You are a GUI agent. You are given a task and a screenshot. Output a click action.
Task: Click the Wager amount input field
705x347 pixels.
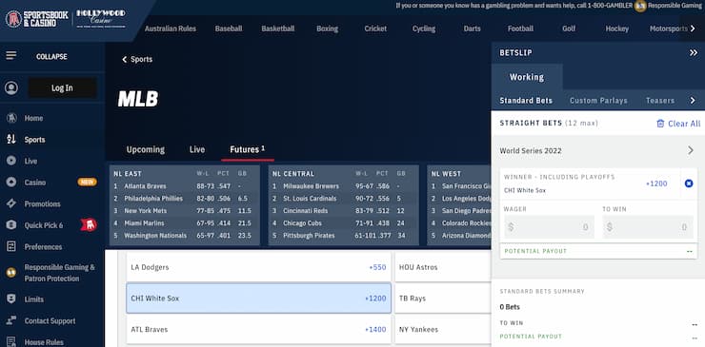(x=549, y=226)
